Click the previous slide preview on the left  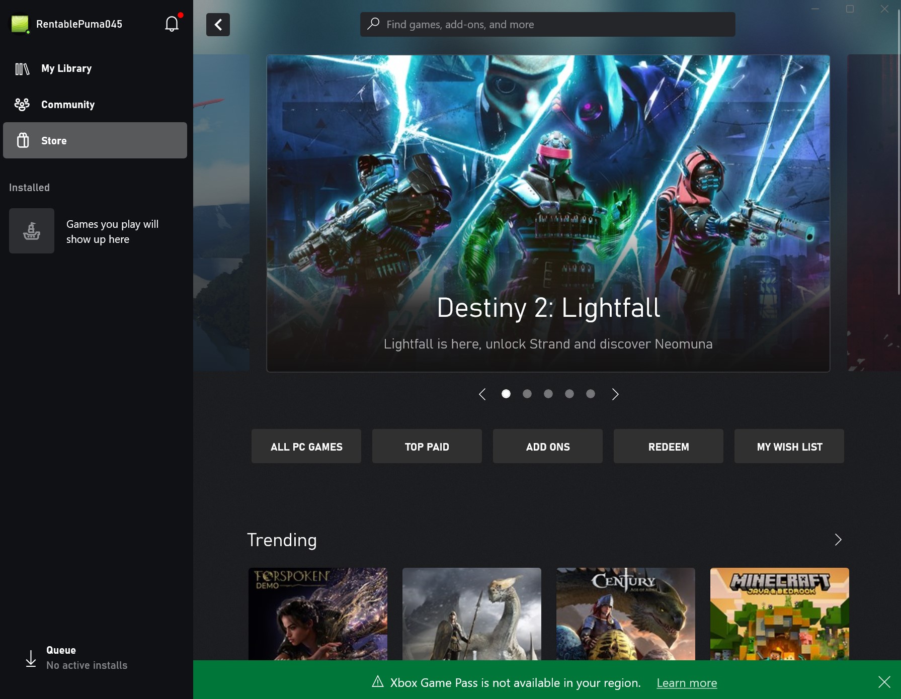coord(221,213)
